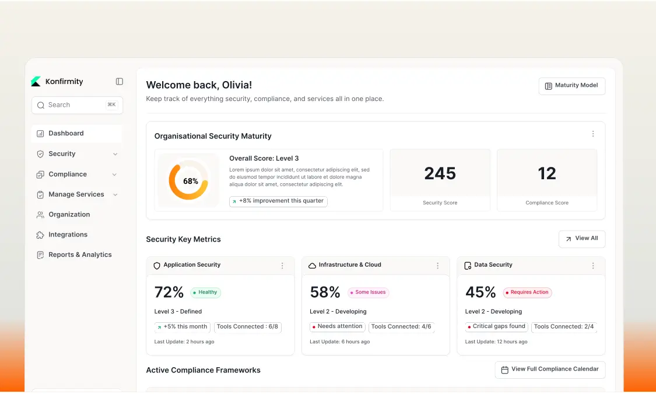This screenshot has height=394, width=656.
Task: Click the Reports & Analytics document icon
Action: click(x=40, y=255)
